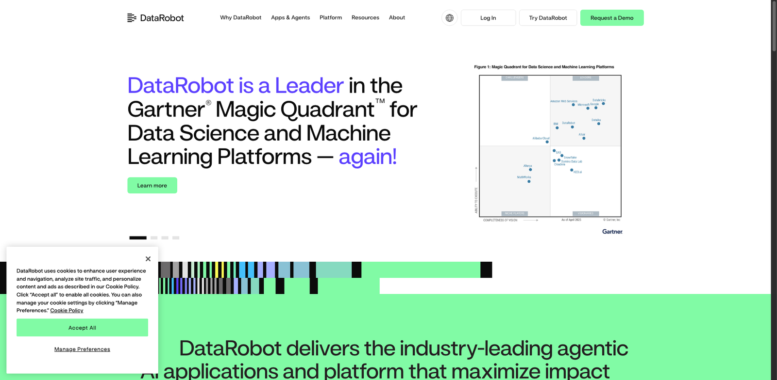
Task: Click the DataRobot logo
Action: point(155,18)
